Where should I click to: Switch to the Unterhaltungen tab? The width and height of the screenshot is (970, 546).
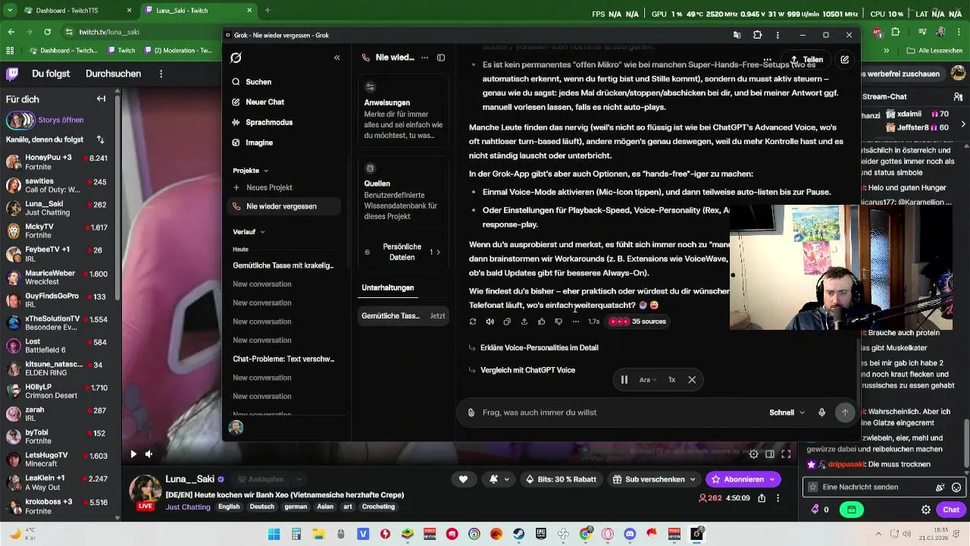pyautogui.click(x=388, y=288)
